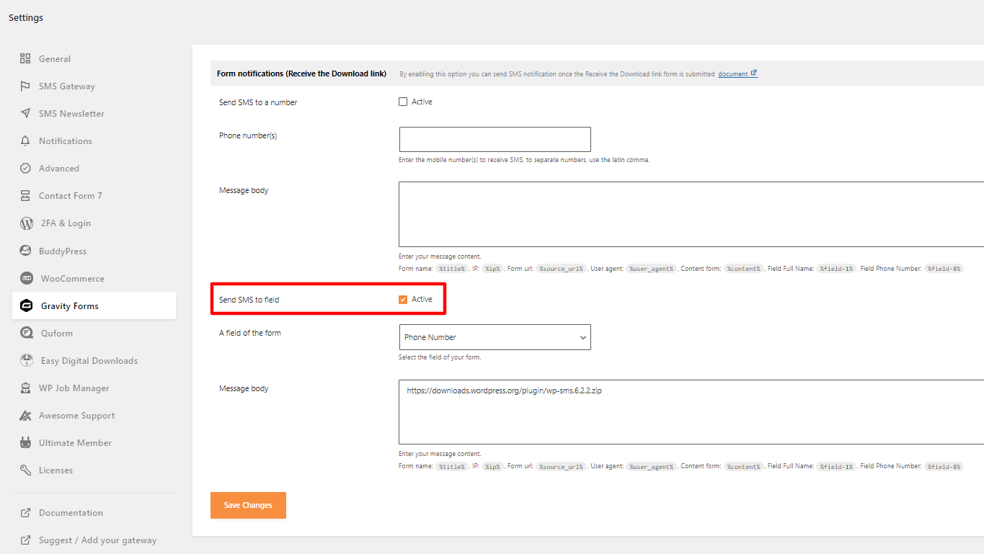Click the WordPress logo beside 2FA & Login
Viewport: 984px width, 554px height.
tap(27, 223)
